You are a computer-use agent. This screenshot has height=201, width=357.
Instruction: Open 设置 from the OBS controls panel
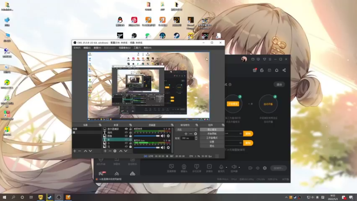coord(212,142)
